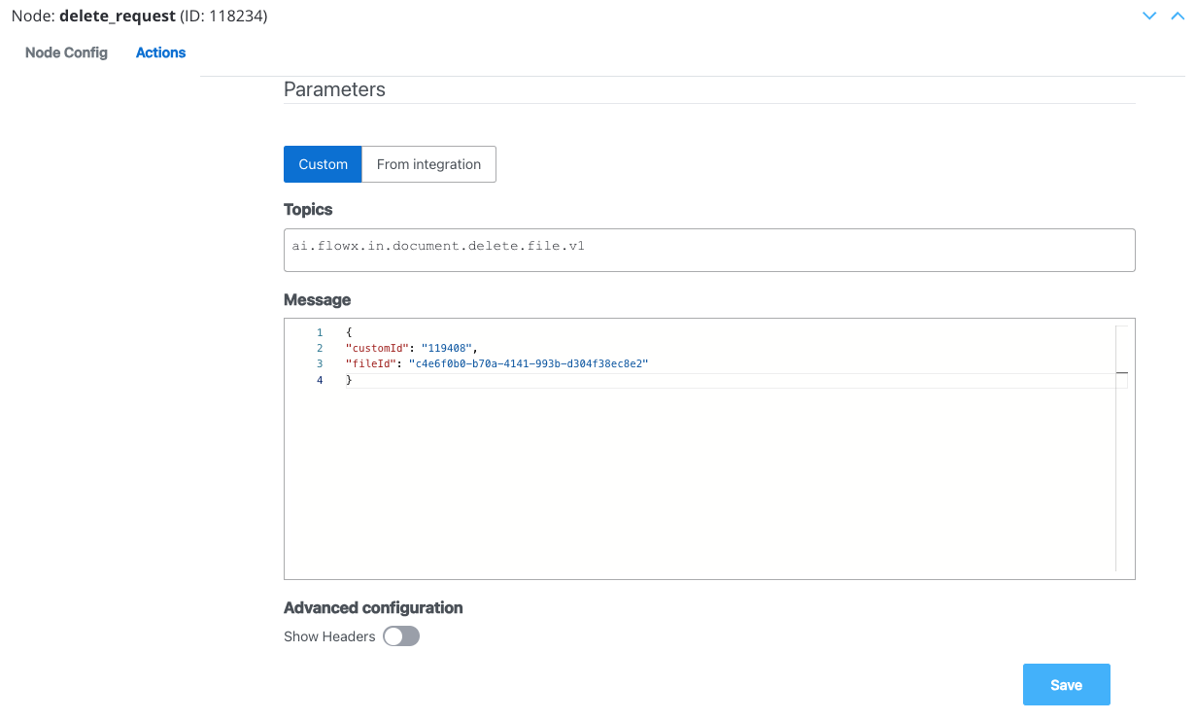
Task: Click the closing brace on line 4
Action: 349,380
